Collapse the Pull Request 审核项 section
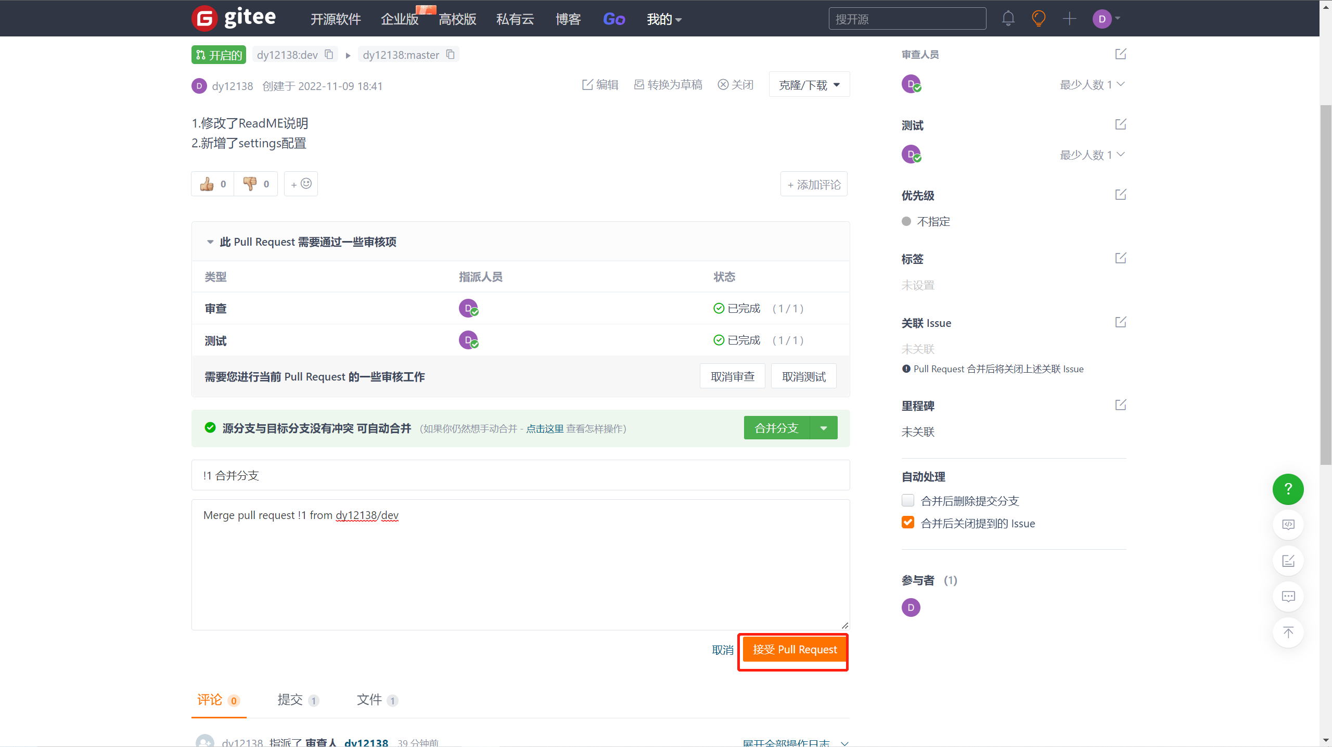Screen dimensions: 1332x747 pos(210,242)
